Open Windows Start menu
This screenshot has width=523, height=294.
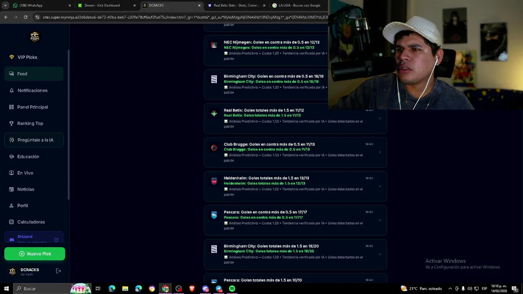[7, 289]
